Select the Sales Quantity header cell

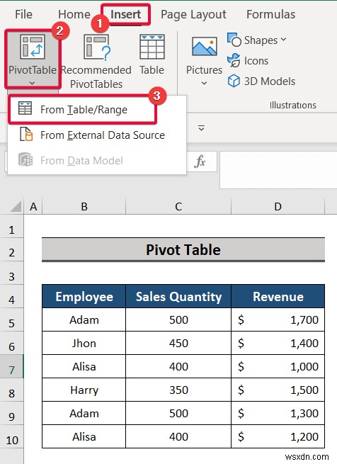pos(178,296)
